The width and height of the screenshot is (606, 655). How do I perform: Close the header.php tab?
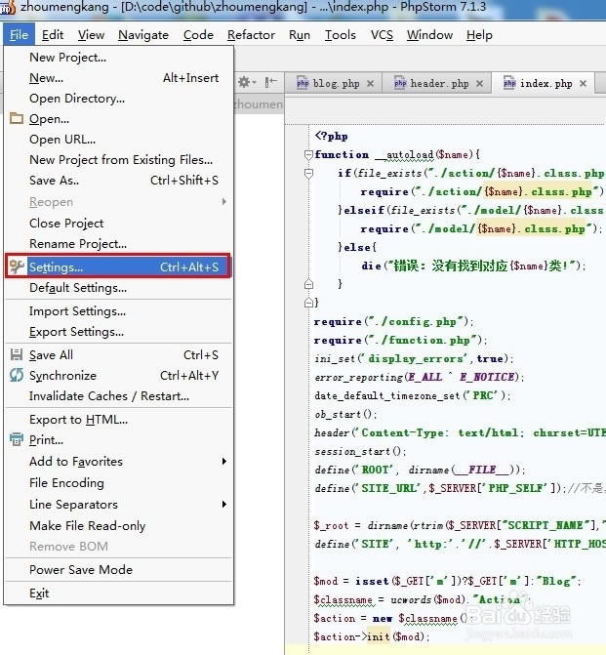pos(479,84)
